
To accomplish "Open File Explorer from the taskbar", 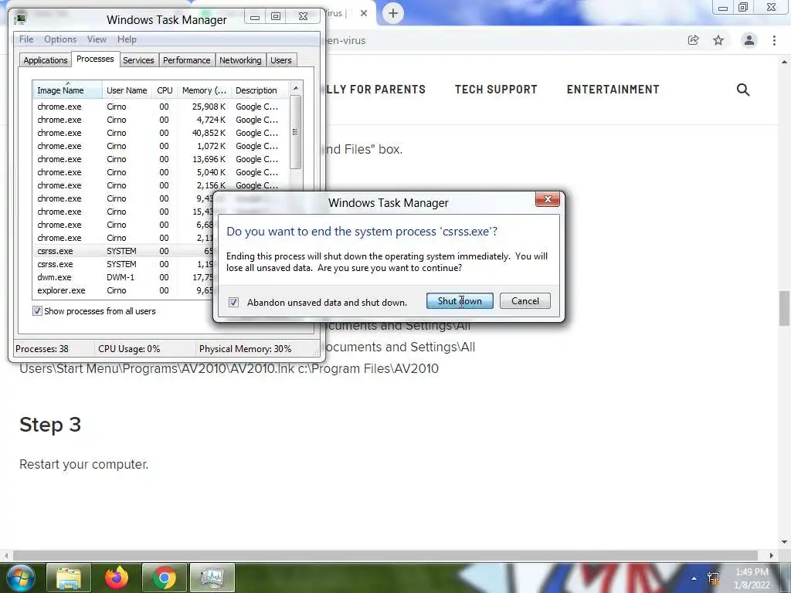I will tap(69, 578).
